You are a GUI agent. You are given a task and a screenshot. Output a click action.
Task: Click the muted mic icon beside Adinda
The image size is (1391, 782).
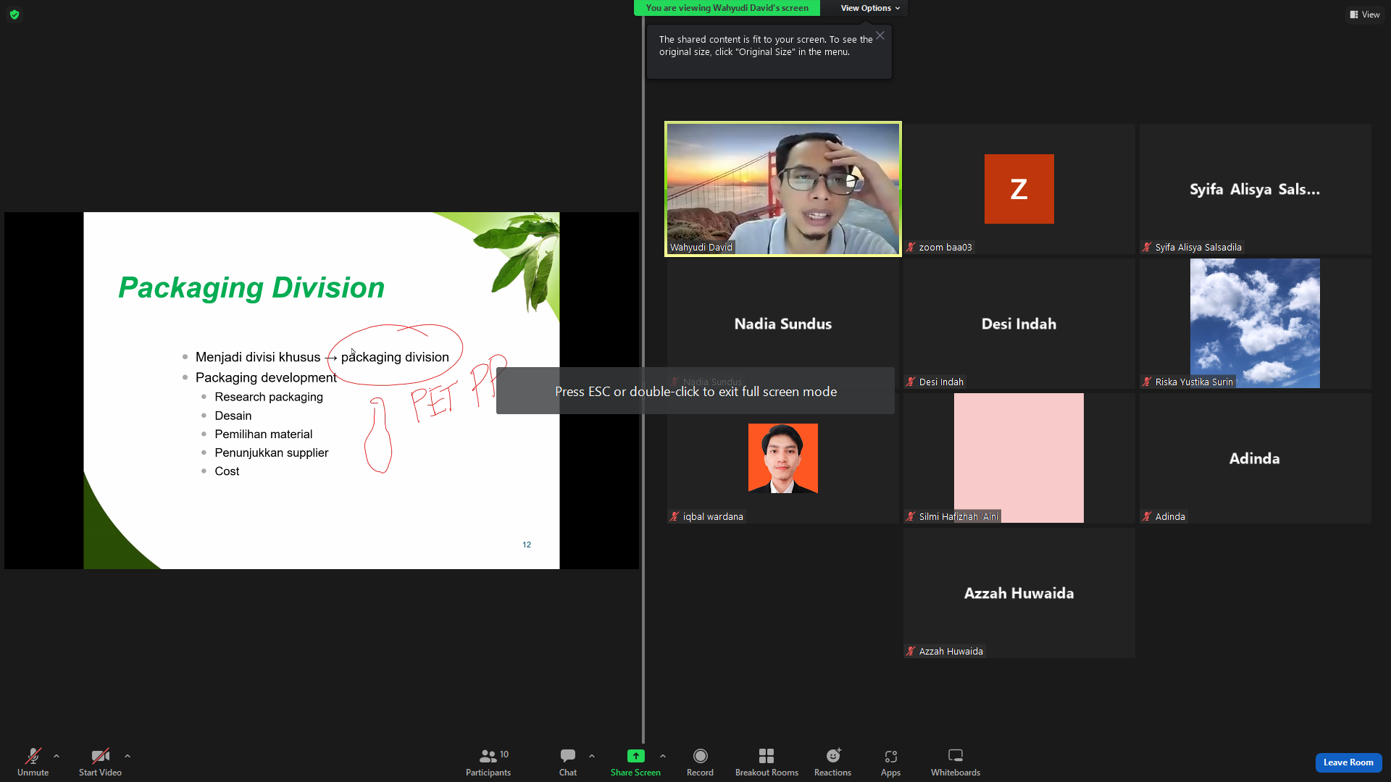pyautogui.click(x=1148, y=516)
